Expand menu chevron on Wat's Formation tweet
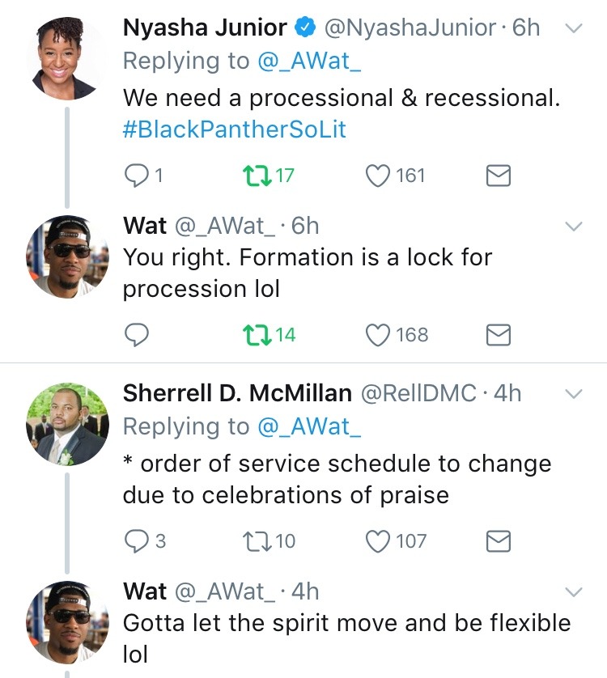This screenshot has height=678, width=607. click(573, 226)
